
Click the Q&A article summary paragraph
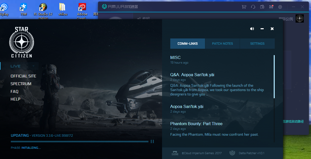tap(217, 90)
